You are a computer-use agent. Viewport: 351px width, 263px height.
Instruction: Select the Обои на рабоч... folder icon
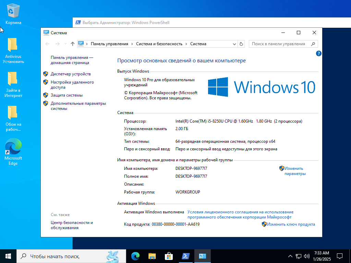13,118
